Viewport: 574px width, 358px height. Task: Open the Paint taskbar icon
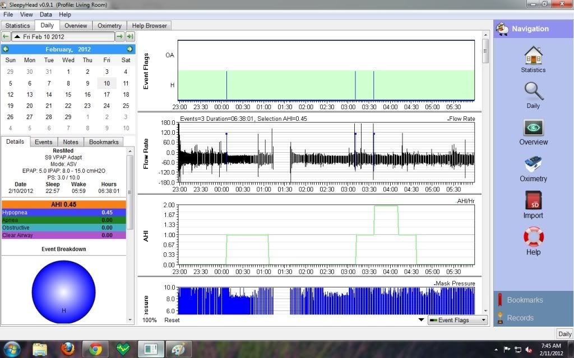pyautogui.click(x=178, y=349)
